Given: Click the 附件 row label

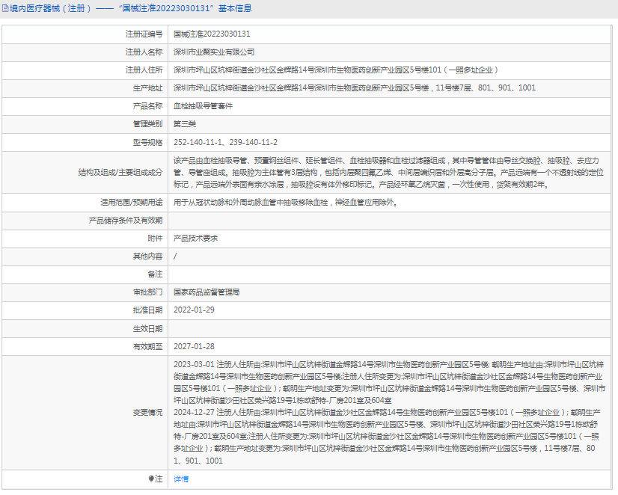Looking at the screenshot, I should [155, 239].
